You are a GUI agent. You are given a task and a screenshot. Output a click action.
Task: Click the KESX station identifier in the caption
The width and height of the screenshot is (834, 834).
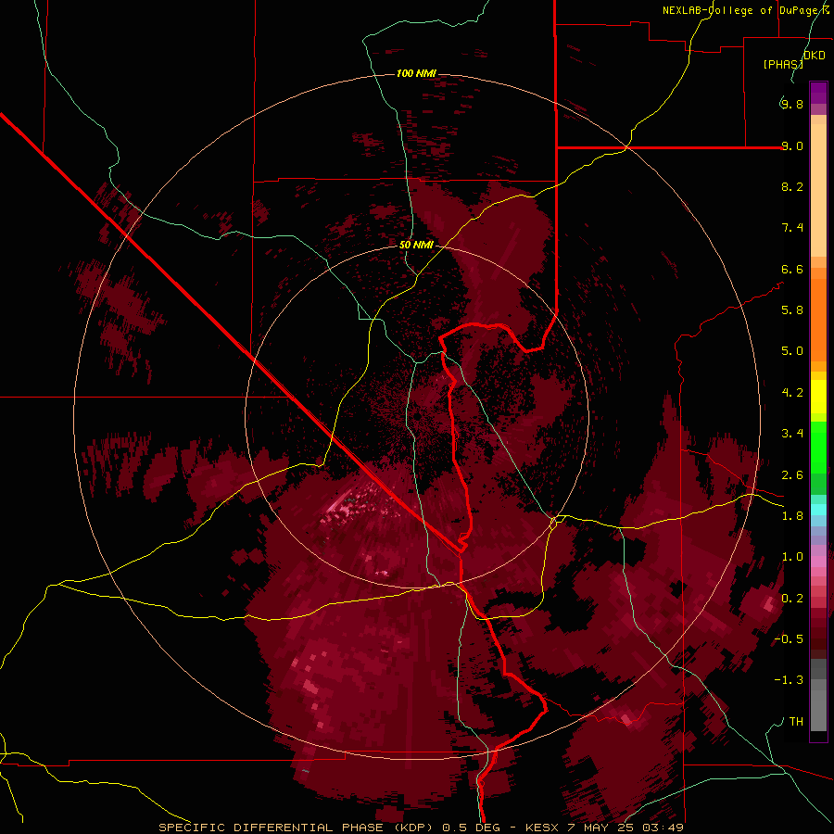542,828
